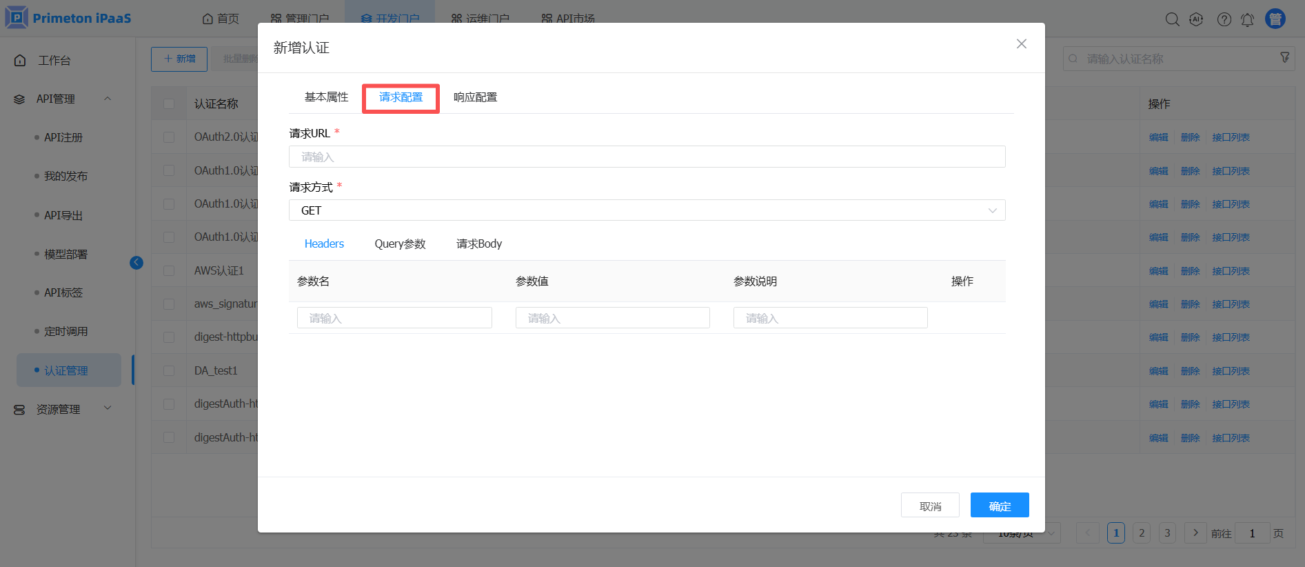The image size is (1305, 567).
Task: Open the AI assistant icon in header
Action: [1197, 19]
